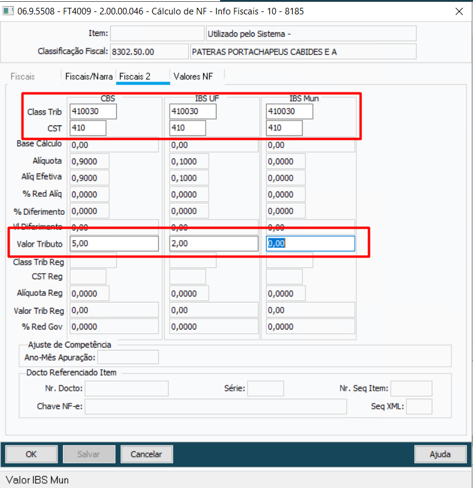Viewport: 473px width, 488px height.
Task: Click the IBS Mun CST Reg field
Action: (x=284, y=276)
